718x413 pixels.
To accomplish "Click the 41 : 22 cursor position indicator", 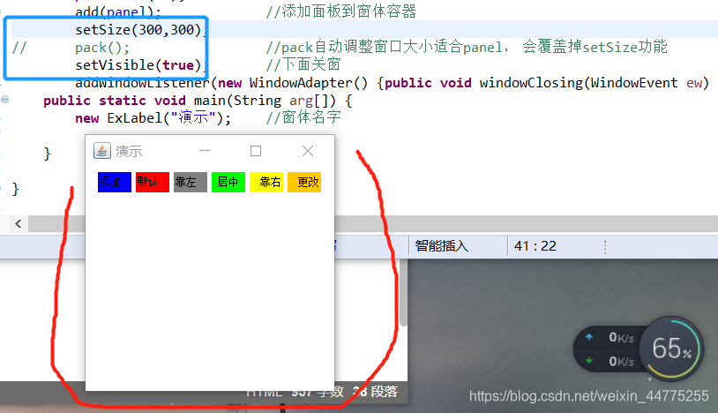I will pyautogui.click(x=535, y=246).
